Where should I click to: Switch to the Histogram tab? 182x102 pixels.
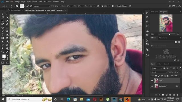[154, 12]
